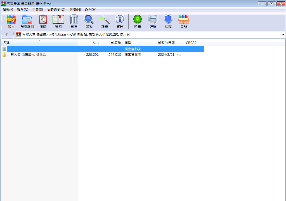This screenshot has height=201, width=286.
Task: Go up one level with arrow icon
Action: point(7,34)
